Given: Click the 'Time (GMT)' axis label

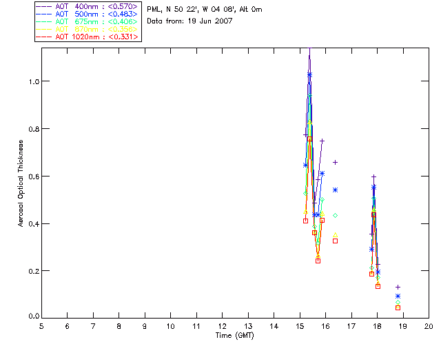Looking at the screenshot, I should (235, 335).
